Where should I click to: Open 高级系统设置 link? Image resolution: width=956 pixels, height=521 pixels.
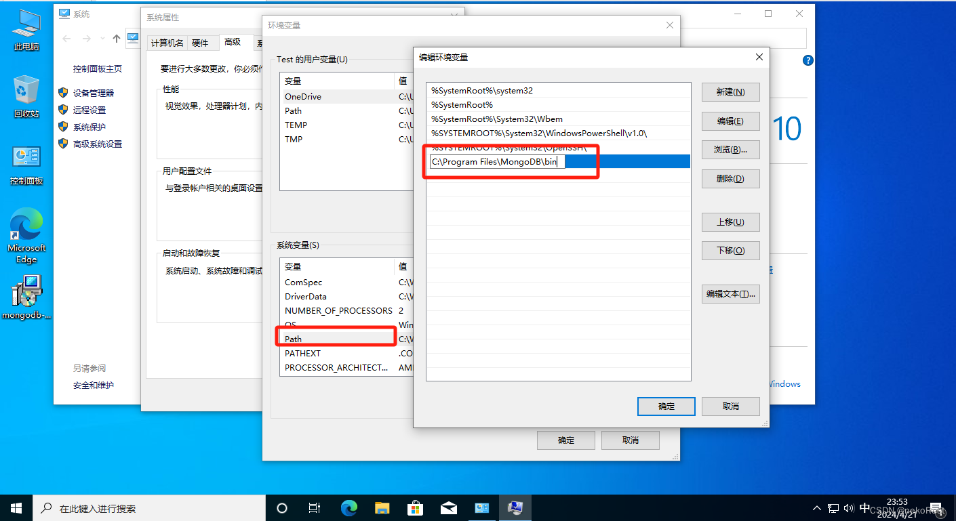coord(98,144)
